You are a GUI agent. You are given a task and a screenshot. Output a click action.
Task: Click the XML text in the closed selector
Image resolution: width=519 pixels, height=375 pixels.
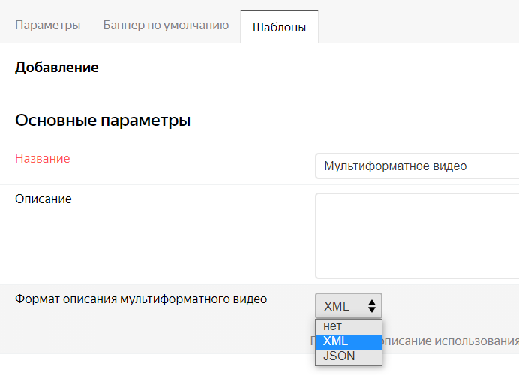point(337,306)
